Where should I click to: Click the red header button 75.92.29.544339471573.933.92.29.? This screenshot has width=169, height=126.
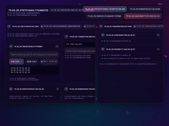tap(143, 16)
